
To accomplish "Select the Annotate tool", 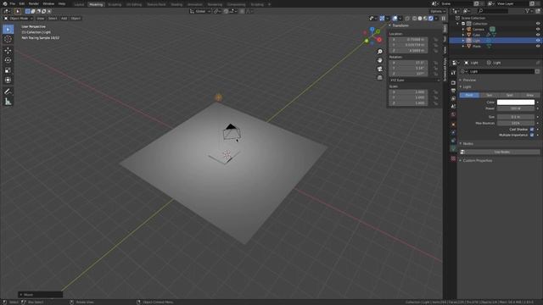I will click(x=8, y=91).
